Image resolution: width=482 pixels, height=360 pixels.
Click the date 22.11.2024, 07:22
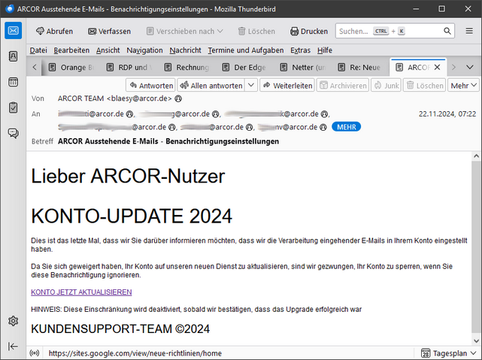[447, 114]
